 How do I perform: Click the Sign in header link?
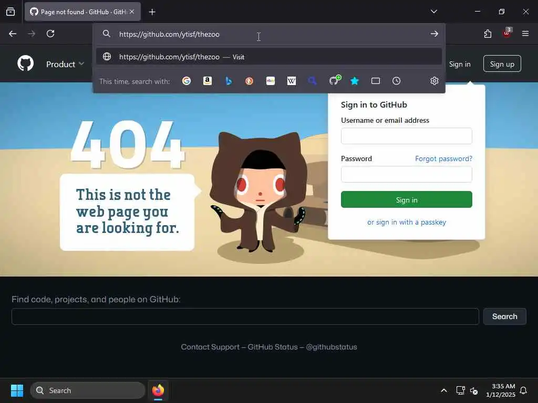pos(459,64)
